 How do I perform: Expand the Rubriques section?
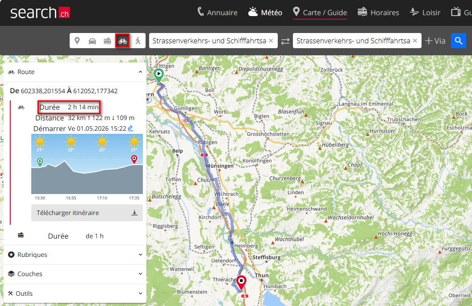[x=75, y=255]
